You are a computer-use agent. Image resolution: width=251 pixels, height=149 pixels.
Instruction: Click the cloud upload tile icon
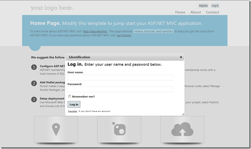[x=182, y=129]
